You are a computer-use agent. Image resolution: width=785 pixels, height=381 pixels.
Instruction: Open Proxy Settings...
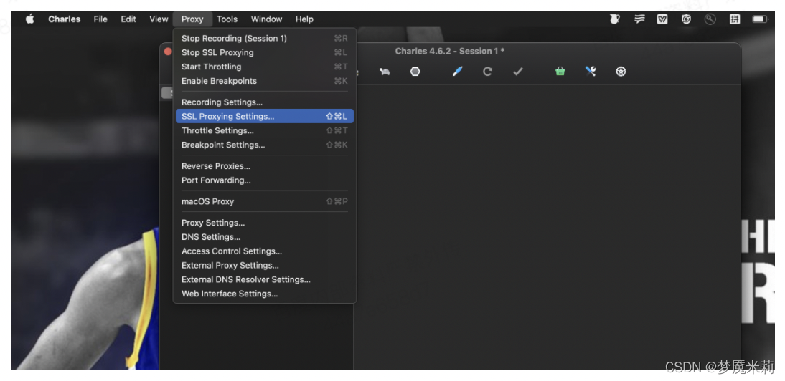[x=265, y=223]
